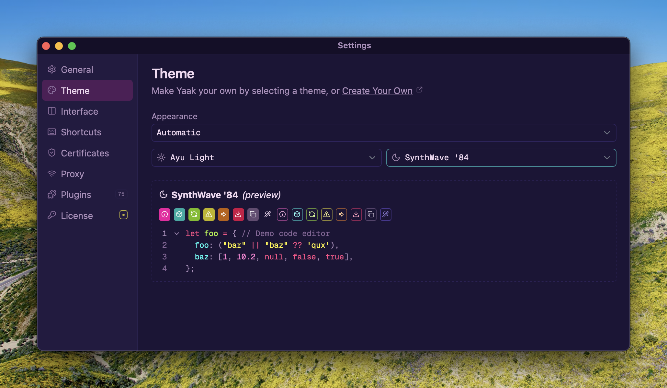The height and width of the screenshot is (388, 667).
Task: Go to the General settings tab
Action: pos(77,70)
